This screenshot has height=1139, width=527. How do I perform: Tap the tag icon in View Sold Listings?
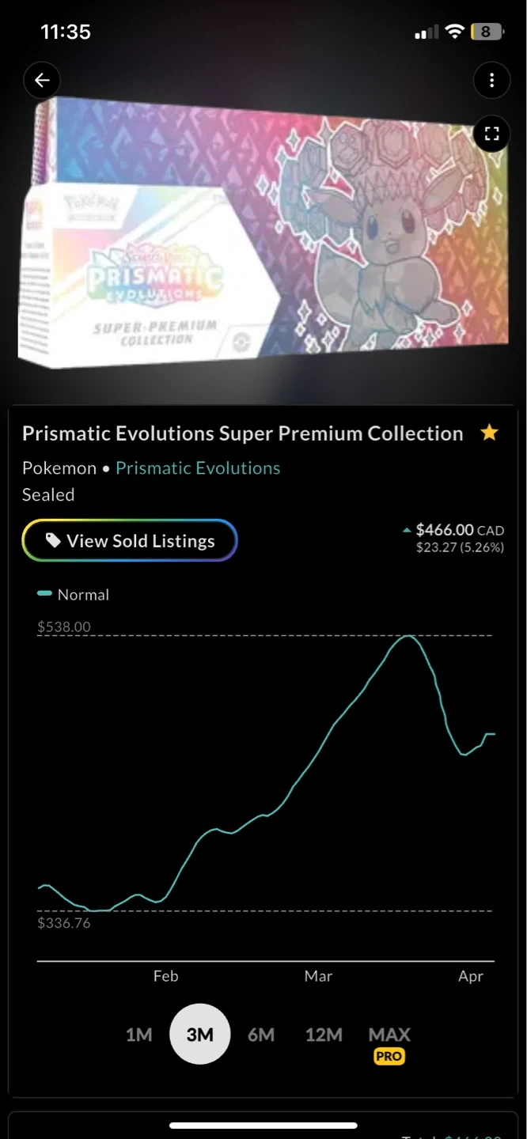click(53, 541)
